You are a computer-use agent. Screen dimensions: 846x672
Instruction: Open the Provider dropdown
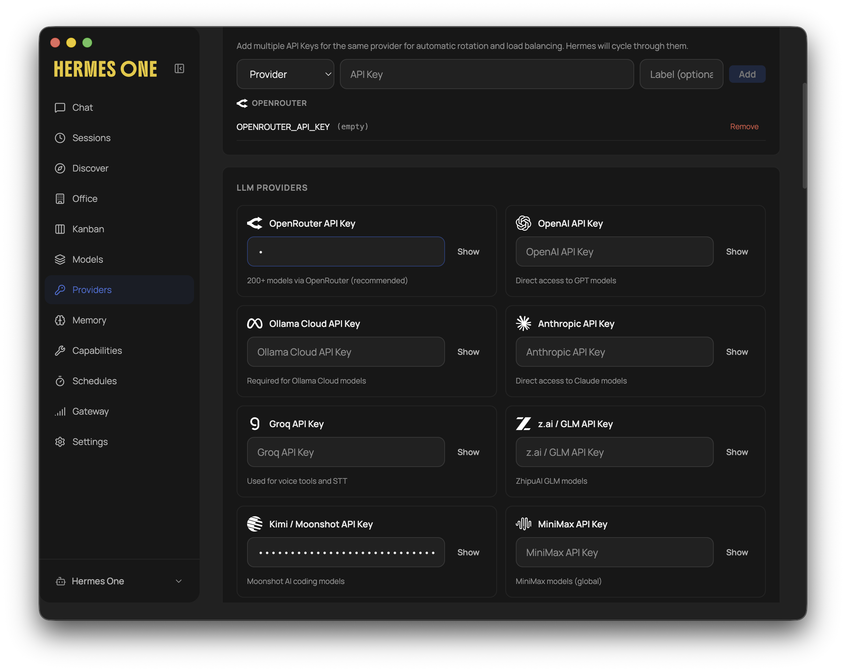[285, 74]
